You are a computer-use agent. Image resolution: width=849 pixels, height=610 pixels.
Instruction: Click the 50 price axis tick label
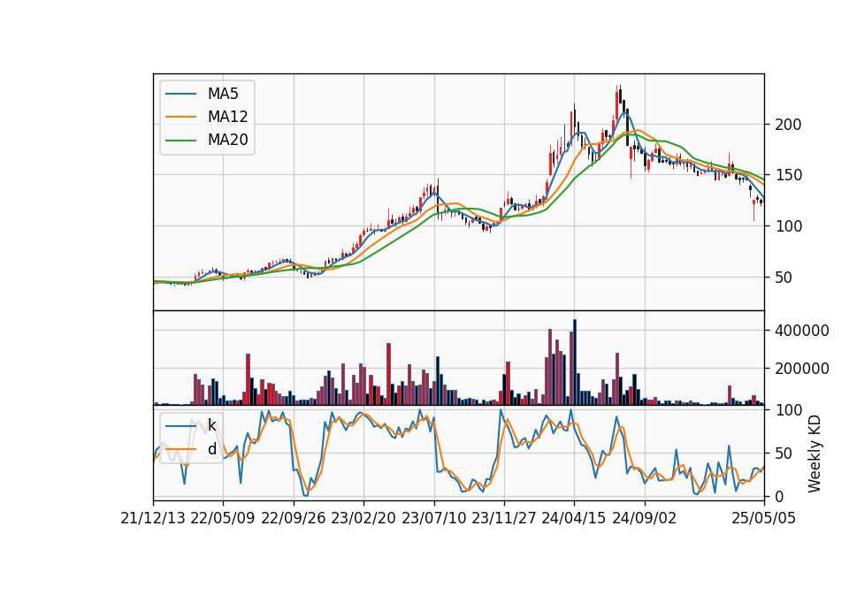pyautogui.click(x=784, y=278)
